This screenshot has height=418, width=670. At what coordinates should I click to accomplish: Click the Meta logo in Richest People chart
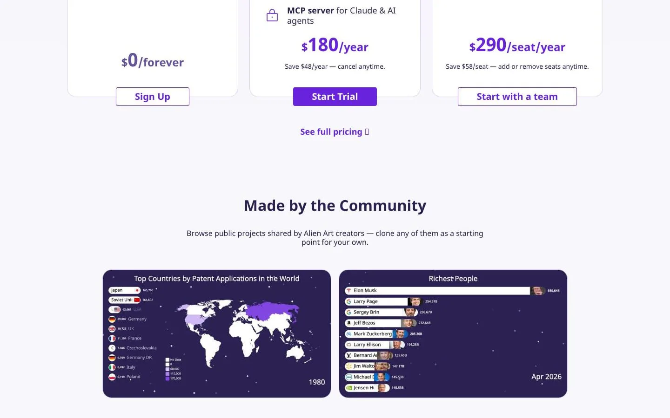[348, 334]
